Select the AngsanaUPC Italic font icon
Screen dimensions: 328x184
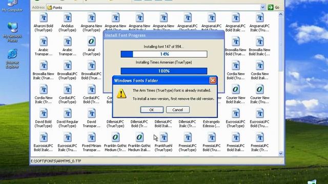point(260,17)
